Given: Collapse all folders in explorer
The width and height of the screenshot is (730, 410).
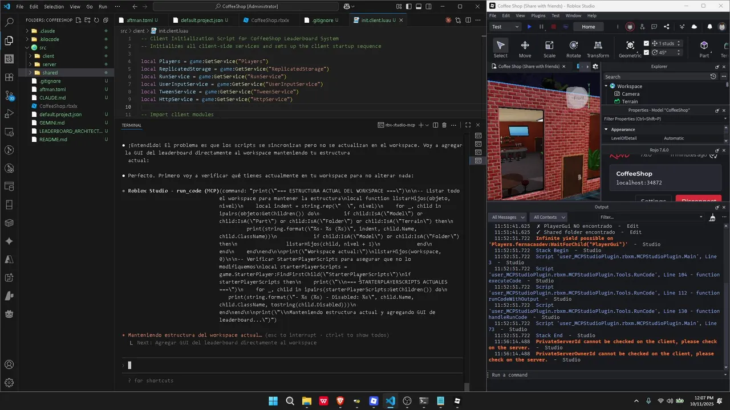Looking at the screenshot, I should pyautogui.click(x=106, y=20).
